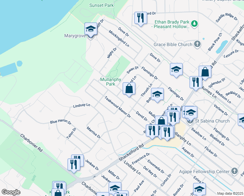
Task: Select the school marker on Flamingo Dr
Action: coord(176,69)
